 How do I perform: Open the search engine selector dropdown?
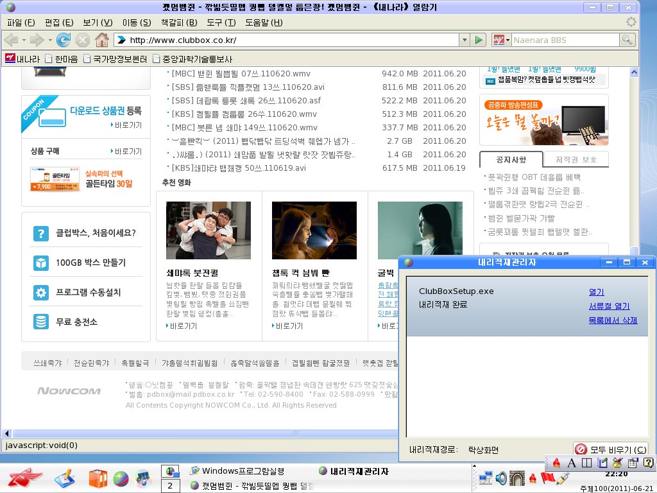pyautogui.click(x=508, y=40)
